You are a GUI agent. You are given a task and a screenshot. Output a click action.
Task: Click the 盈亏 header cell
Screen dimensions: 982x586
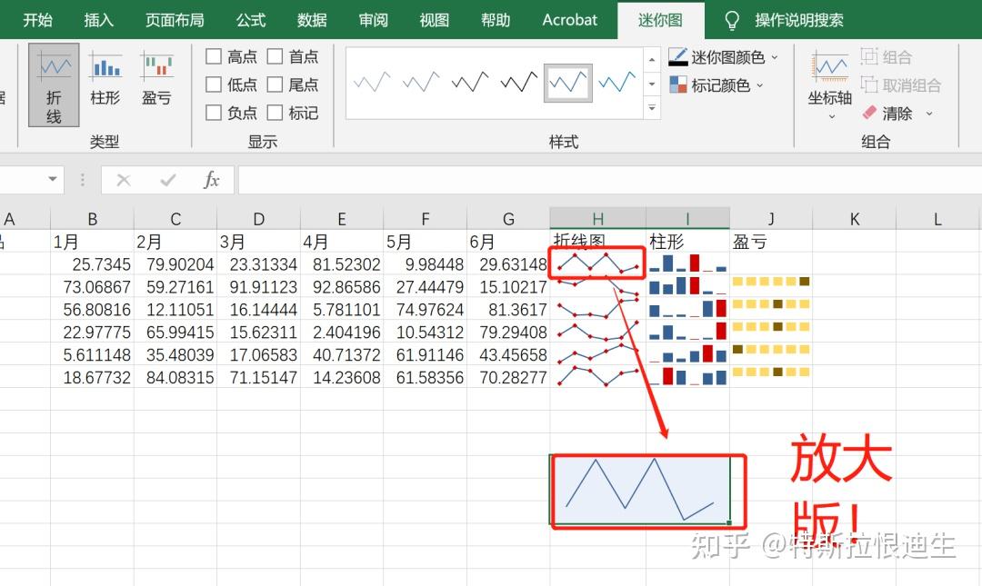(x=771, y=241)
